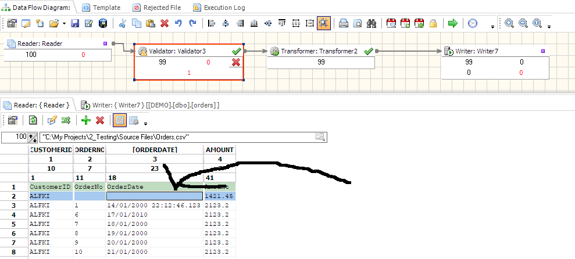
Task: Click the grid with gear settings icon
Action: [x=134, y=120]
